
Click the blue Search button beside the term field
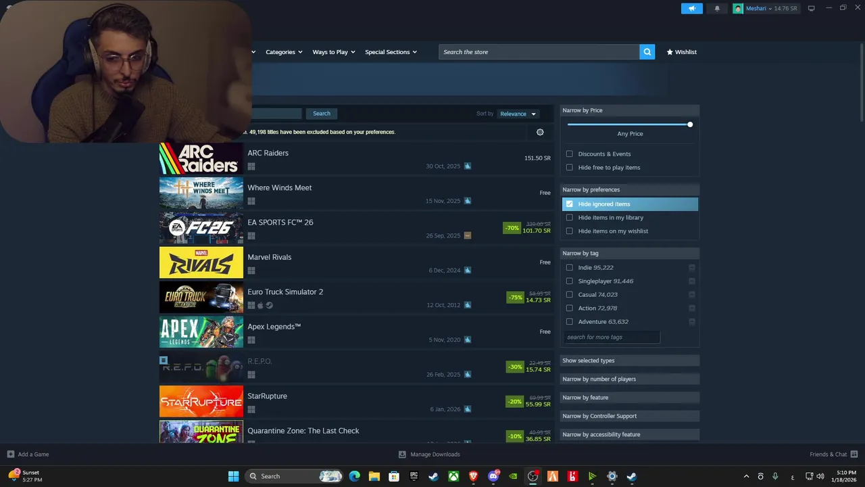[x=322, y=114]
